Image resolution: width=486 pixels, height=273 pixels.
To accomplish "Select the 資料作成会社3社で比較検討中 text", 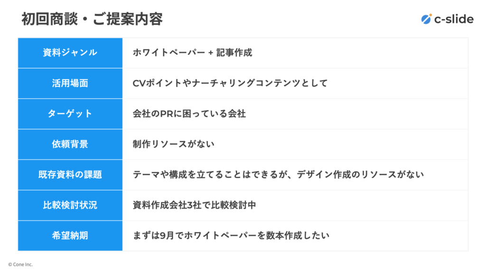I will 194,205.
